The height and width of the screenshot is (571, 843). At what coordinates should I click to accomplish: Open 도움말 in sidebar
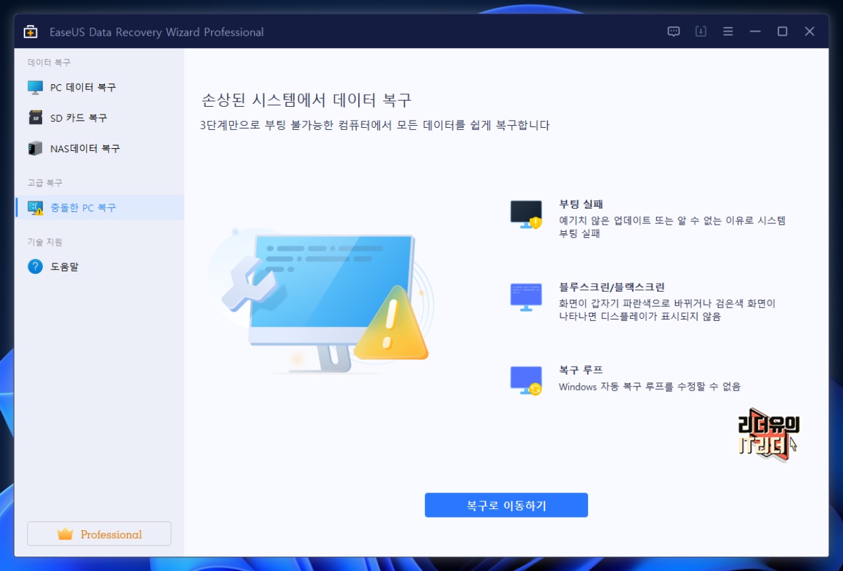(99, 267)
